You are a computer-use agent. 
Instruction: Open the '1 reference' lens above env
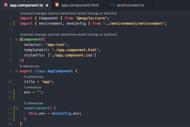pyautogui.click(x=32, y=87)
